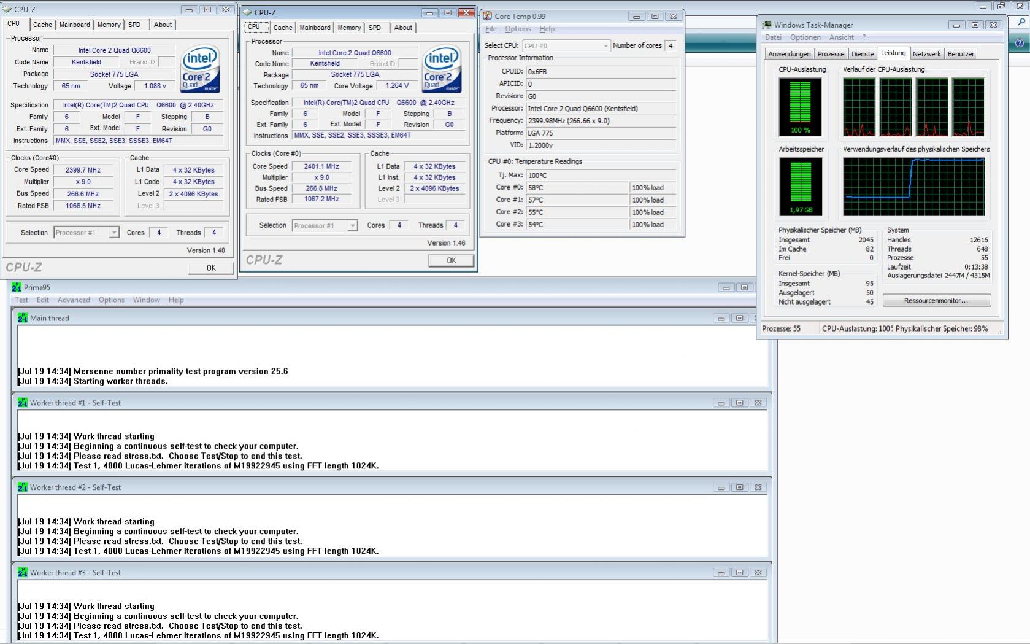The image size is (1030, 644).
Task: Click the Main thread window icon in Prime95
Action: 23,318
